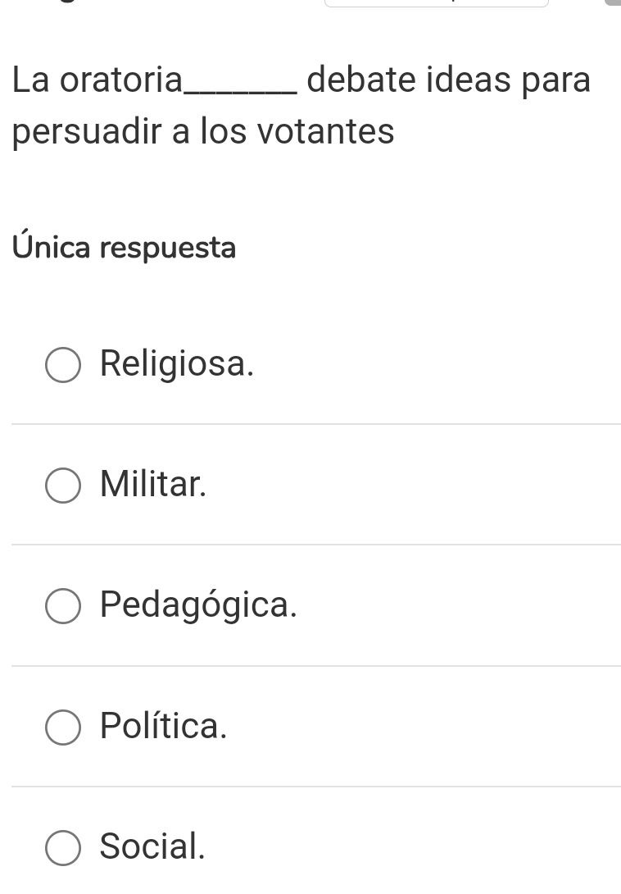621x894 pixels.
Task: Choose the Militar radio button
Action: pos(63,486)
